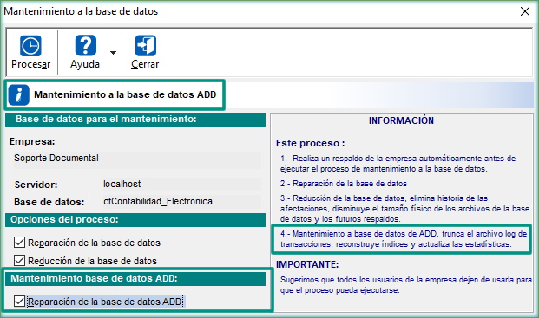This screenshot has height=318, width=539.
Task: Open the Ayuda question mark icon
Action: [85, 45]
